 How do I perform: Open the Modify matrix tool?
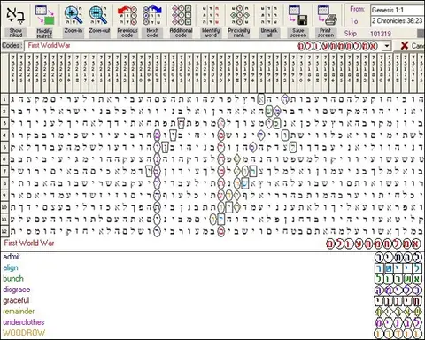coord(44,15)
